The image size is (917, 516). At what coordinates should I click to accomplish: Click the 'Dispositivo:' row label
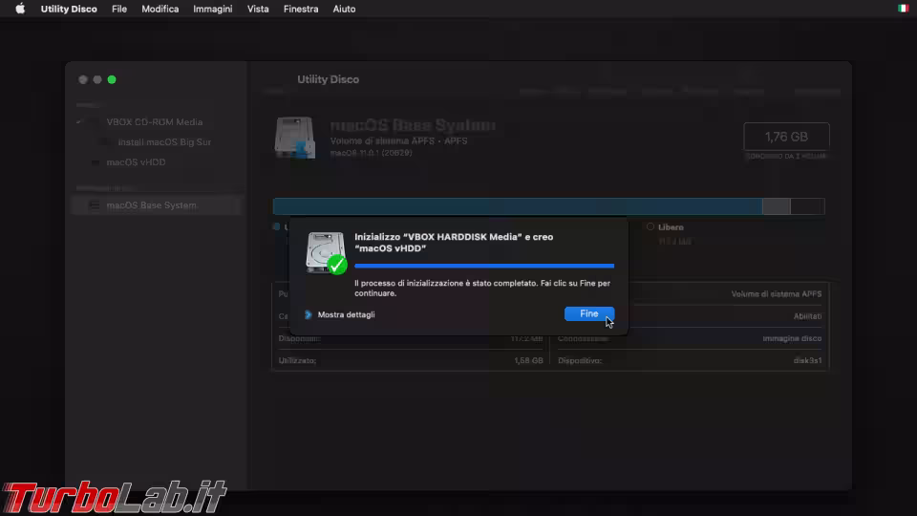(x=580, y=360)
